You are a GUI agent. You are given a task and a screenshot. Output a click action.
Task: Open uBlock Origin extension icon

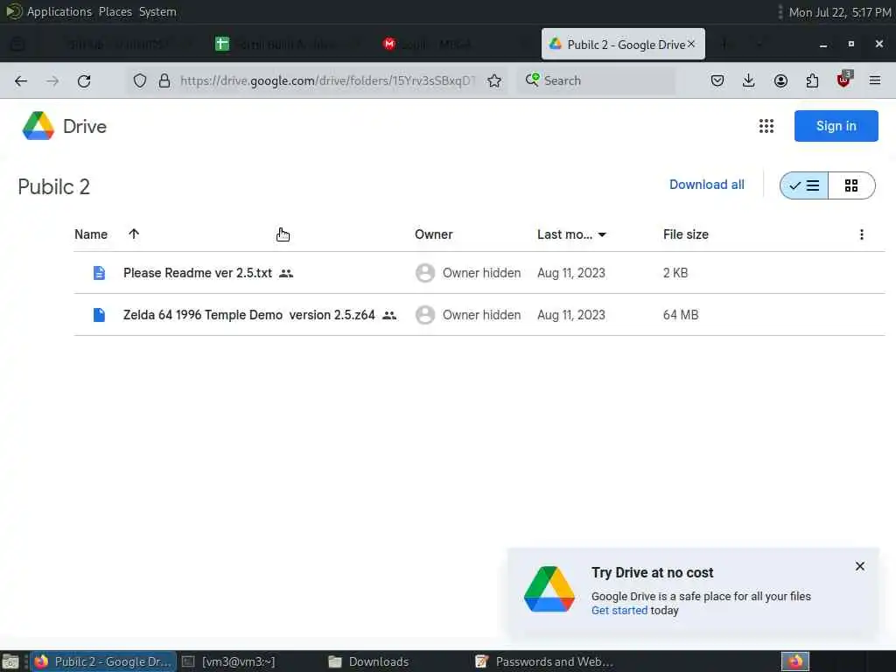[844, 80]
